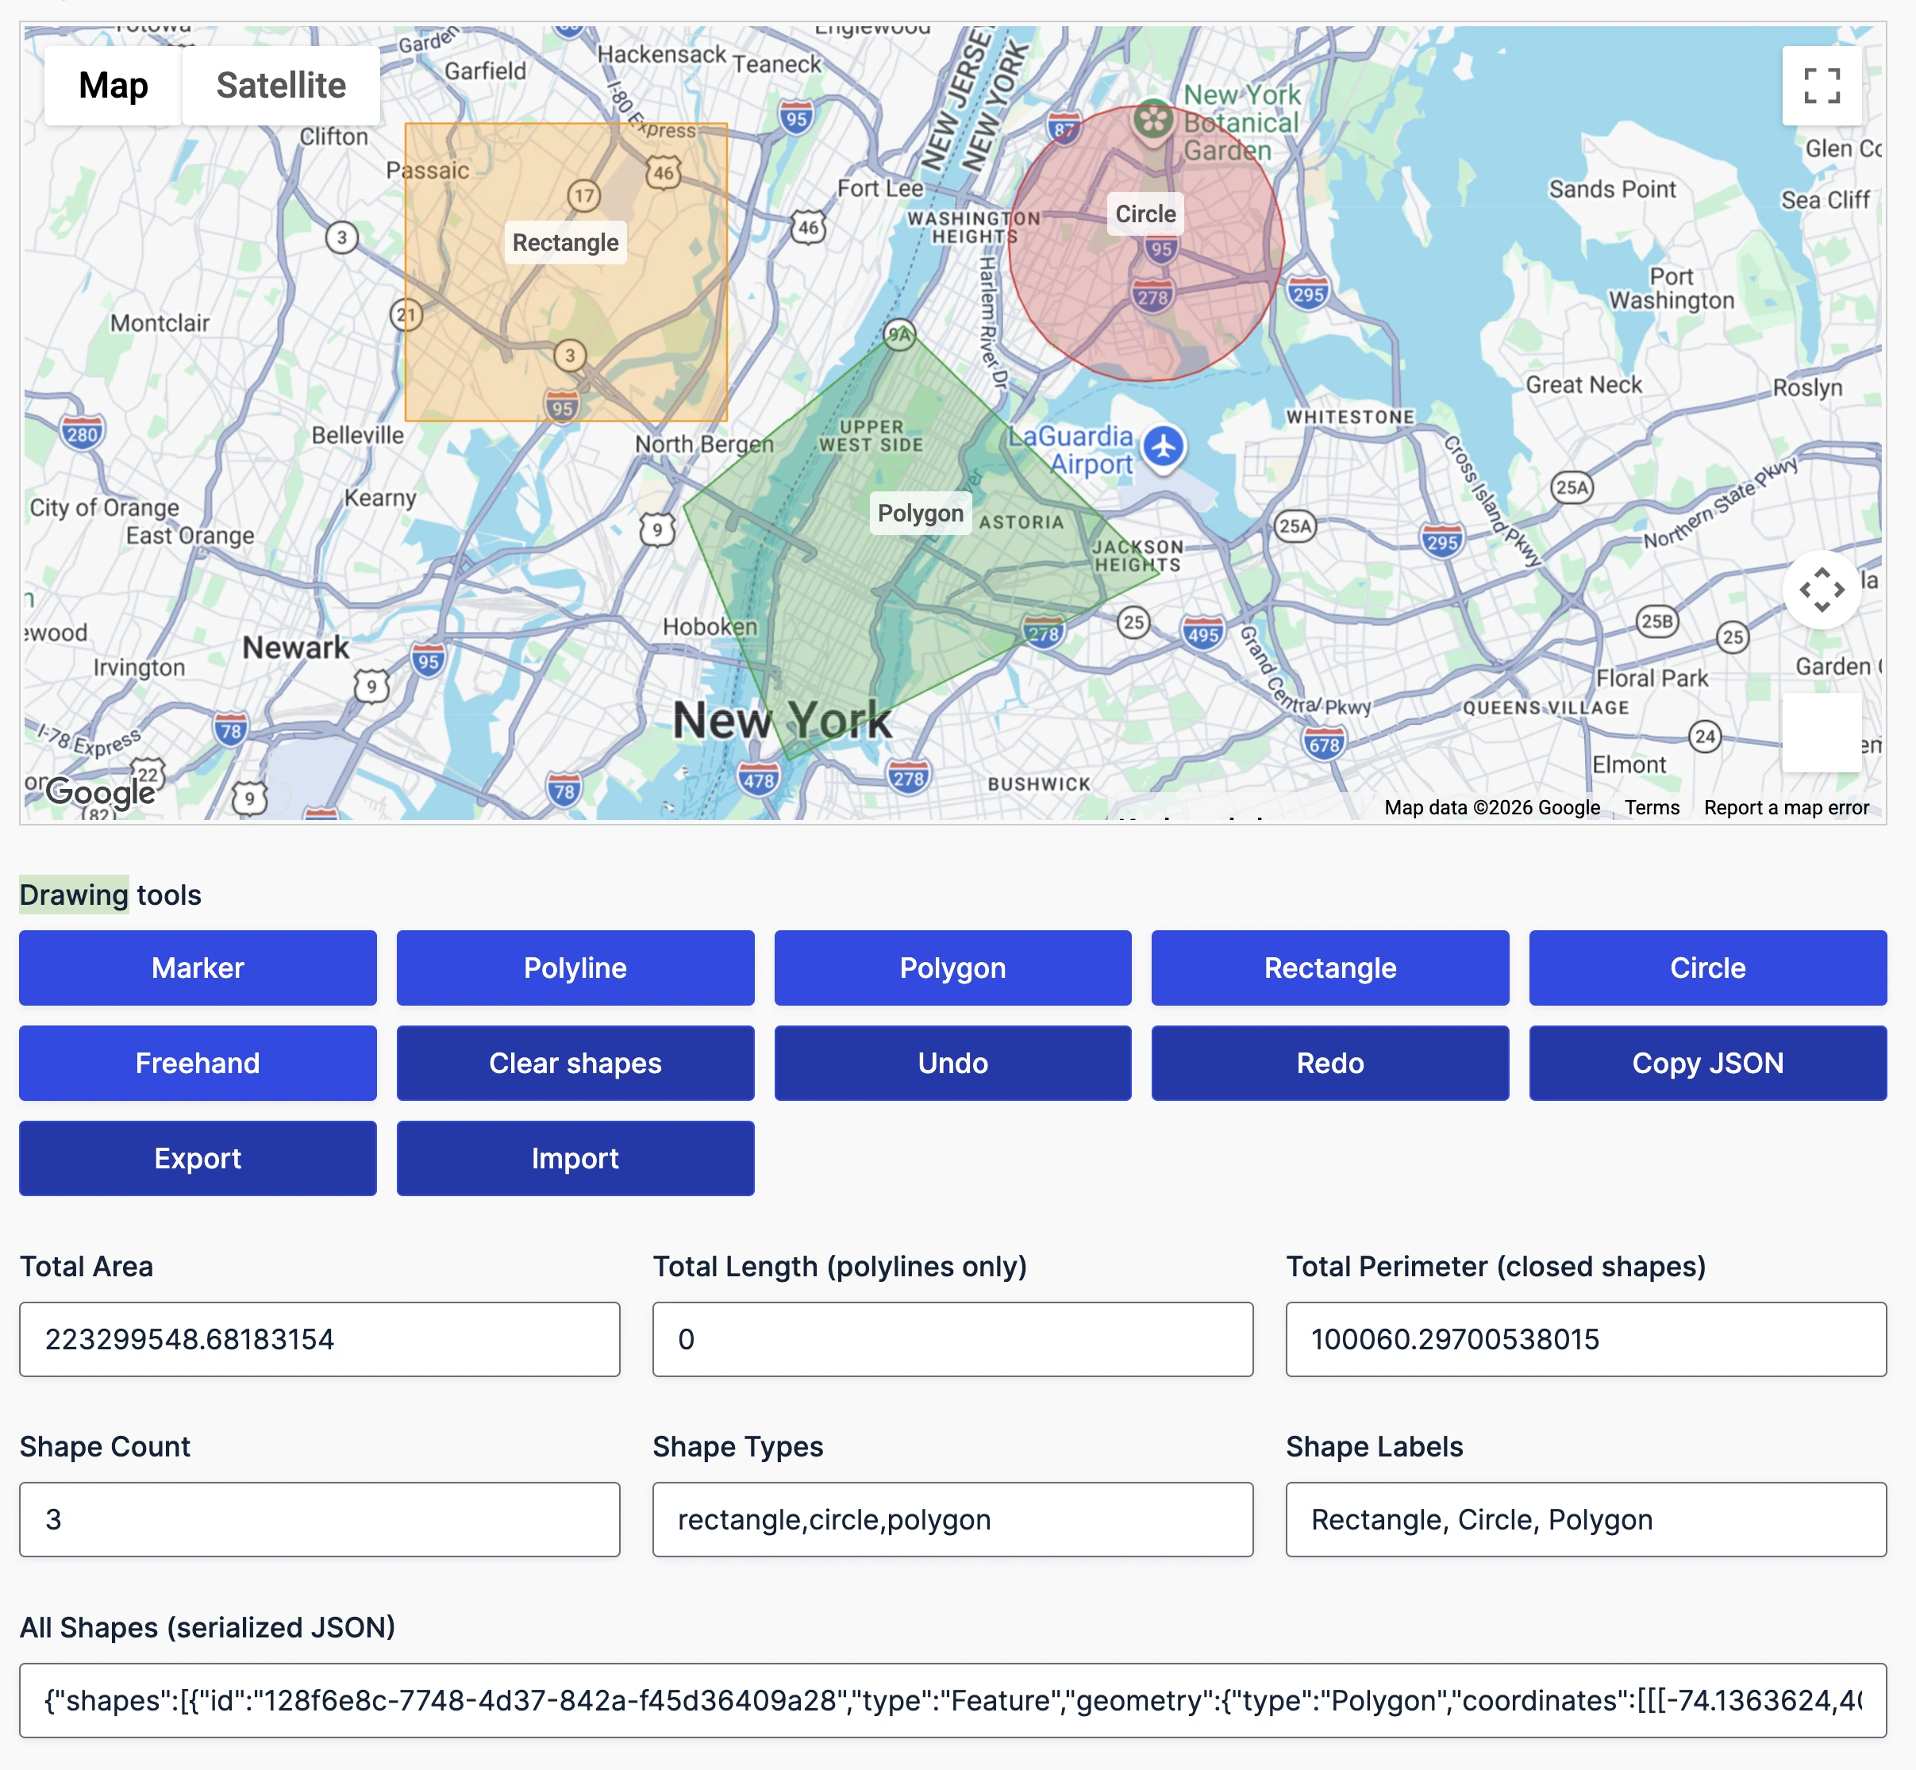This screenshot has height=1770, width=1916.
Task: Select the green Polygon label on map
Action: tap(920, 514)
